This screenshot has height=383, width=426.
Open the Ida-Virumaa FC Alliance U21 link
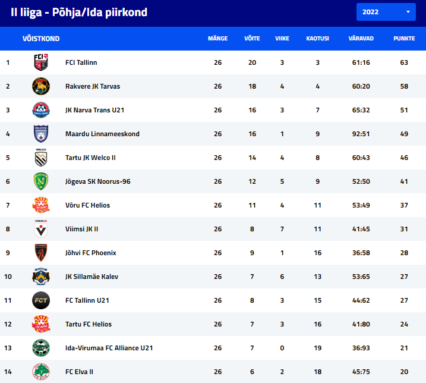(109, 348)
